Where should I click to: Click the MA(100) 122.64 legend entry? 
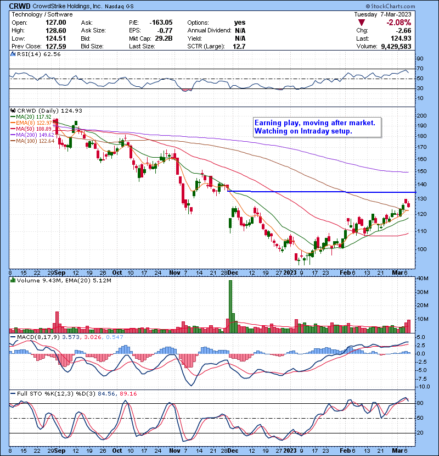pos(32,141)
